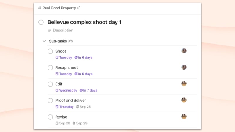Viewport: 235px width, 132px height.
Task: Click the assignee avatar on the Revise sub-task
Action: [184, 116]
